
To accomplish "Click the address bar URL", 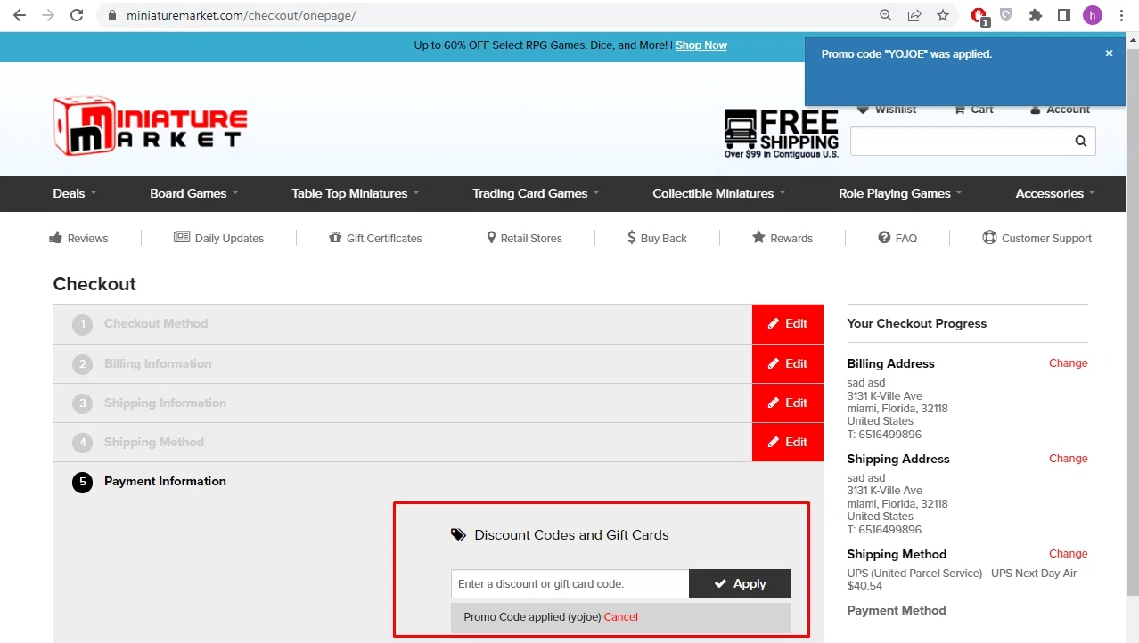I will [241, 15].
